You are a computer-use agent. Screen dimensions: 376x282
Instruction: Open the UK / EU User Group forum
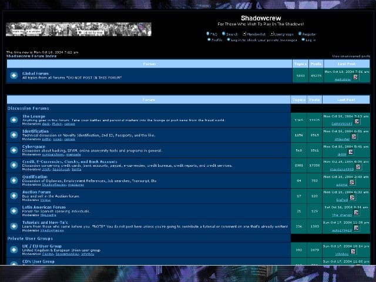[42, 246]
